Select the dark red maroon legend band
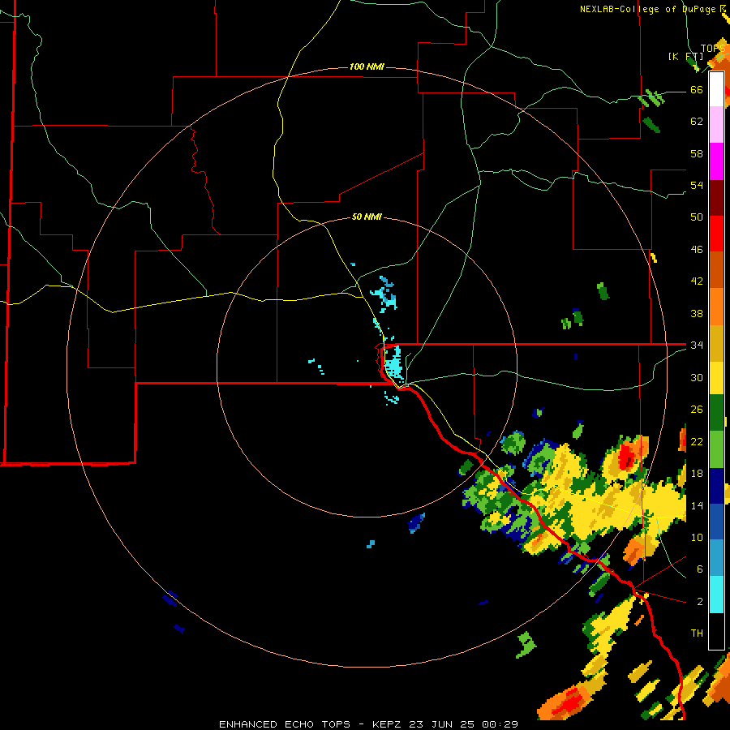This screenshot has width=730, height=730. pyautogui.click(x=716, y=198)
